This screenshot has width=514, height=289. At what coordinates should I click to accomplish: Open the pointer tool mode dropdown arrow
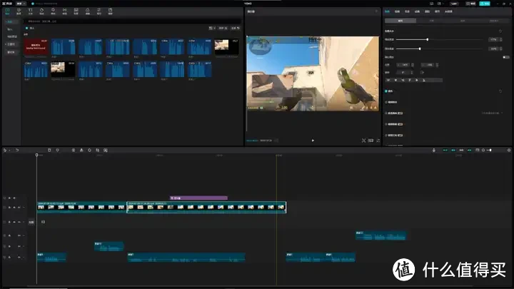coord(10,150)
